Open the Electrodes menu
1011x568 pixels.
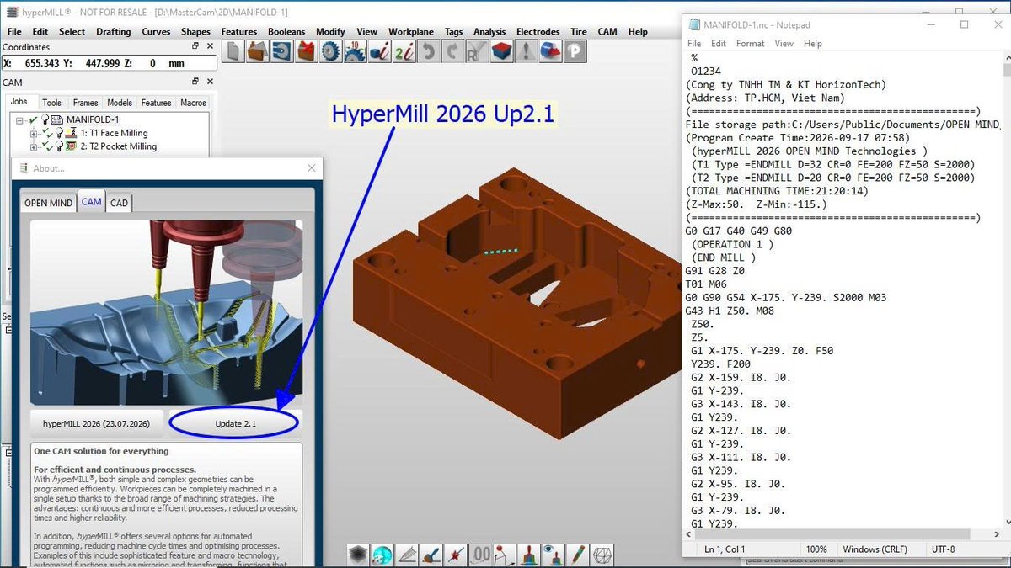pos(538,31)
